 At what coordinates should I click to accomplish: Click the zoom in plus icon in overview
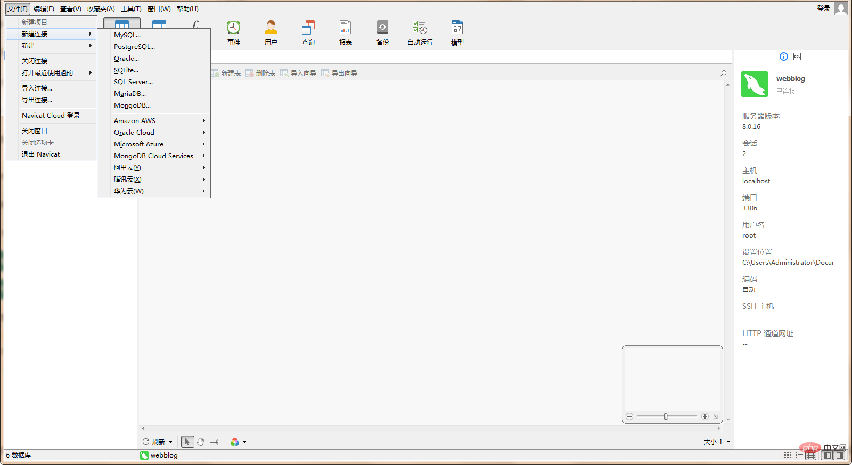[705, 417]
